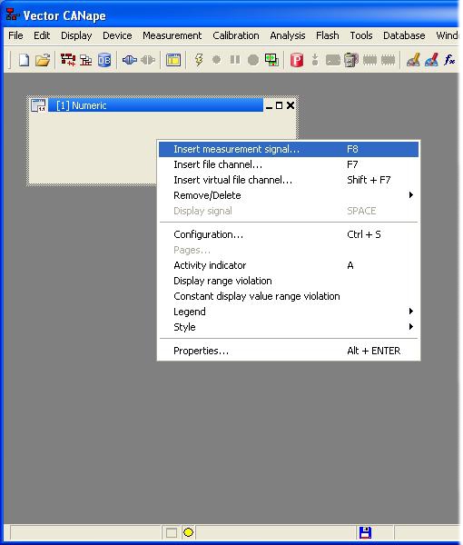Pause measurement with the pause icon
The height and width of the screenshot is (545, 463).
235,60
